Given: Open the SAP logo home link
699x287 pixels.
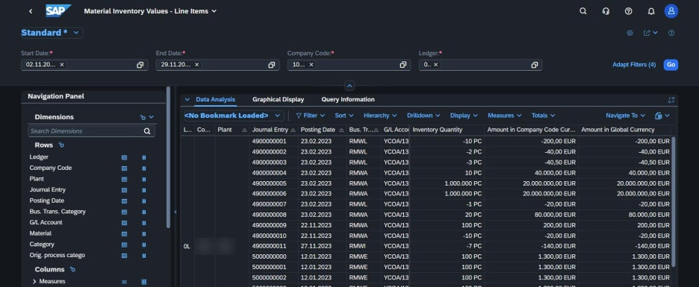Looking at the screenshot, I should (x=58, y=11).
